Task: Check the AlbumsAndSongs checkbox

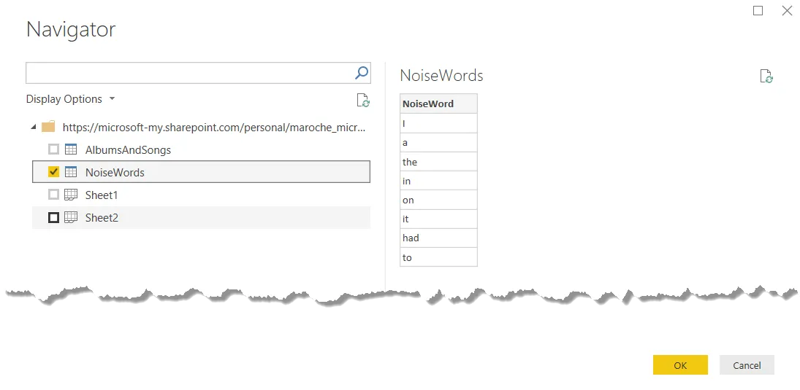Action: [x=53, y=149]
